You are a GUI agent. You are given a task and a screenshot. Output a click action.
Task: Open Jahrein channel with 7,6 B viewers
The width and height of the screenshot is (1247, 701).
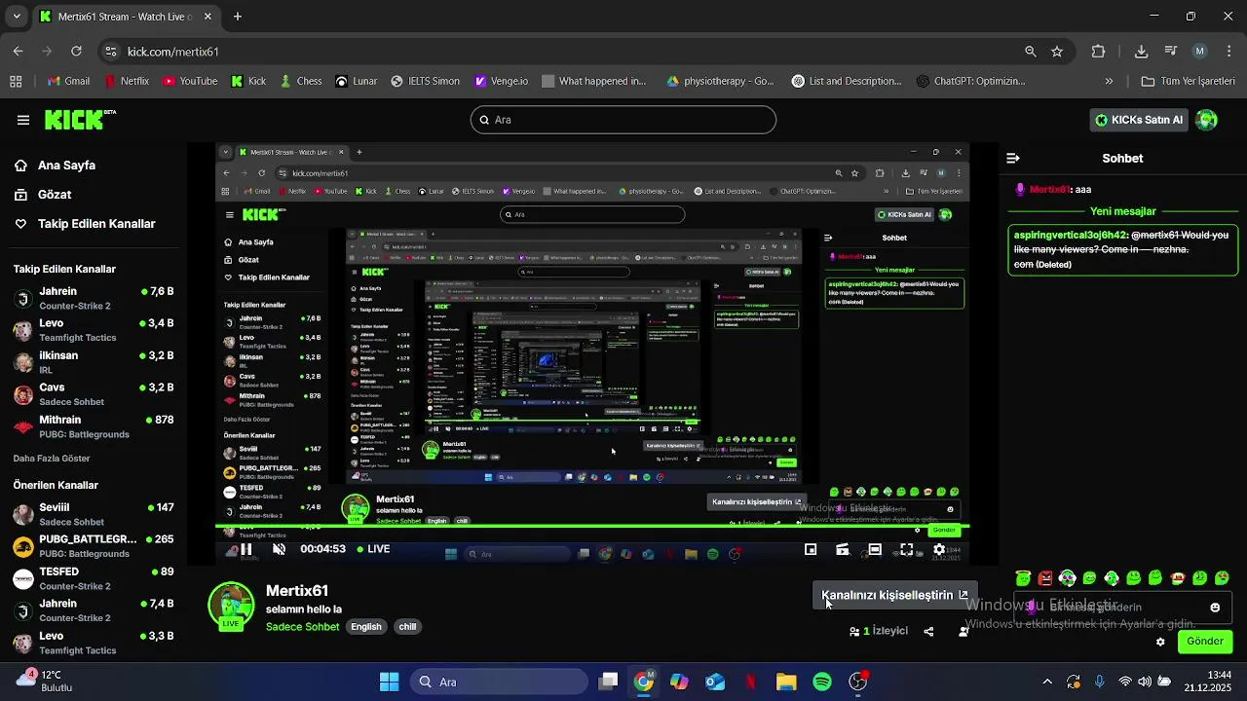pyautogui.click(x=94, y=298)
